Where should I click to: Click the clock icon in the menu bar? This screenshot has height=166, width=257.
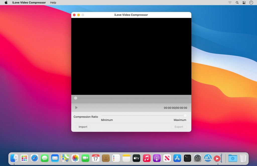(x=251, y=2)
